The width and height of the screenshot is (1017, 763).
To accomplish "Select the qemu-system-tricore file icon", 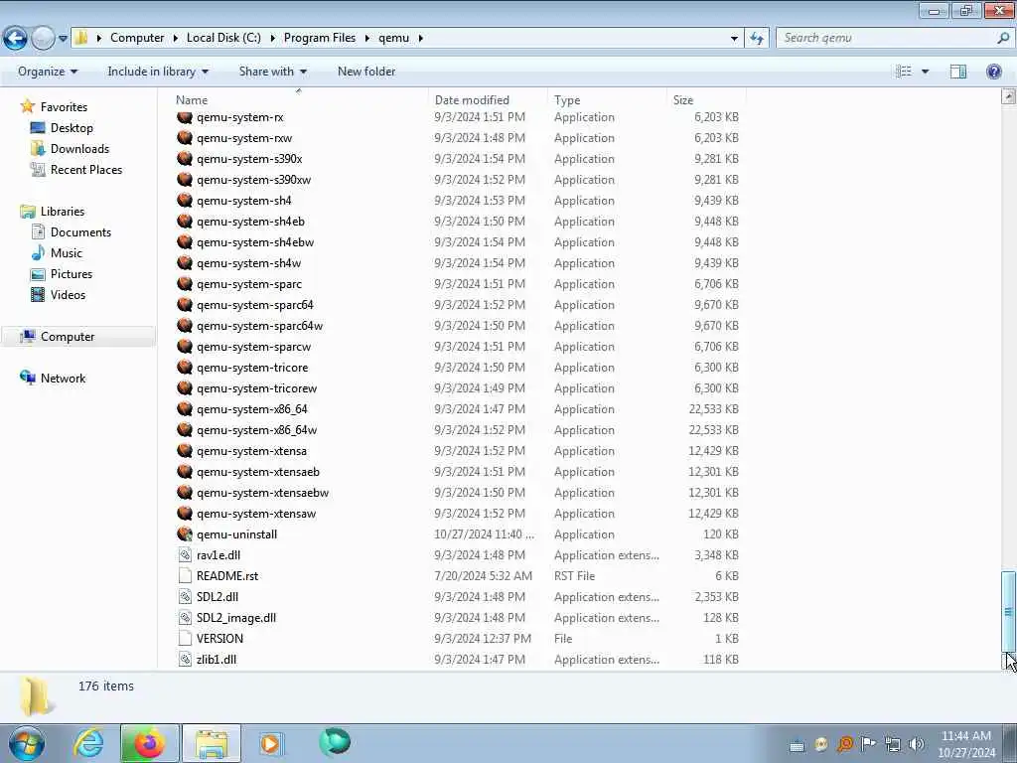I will pos(185,368).
